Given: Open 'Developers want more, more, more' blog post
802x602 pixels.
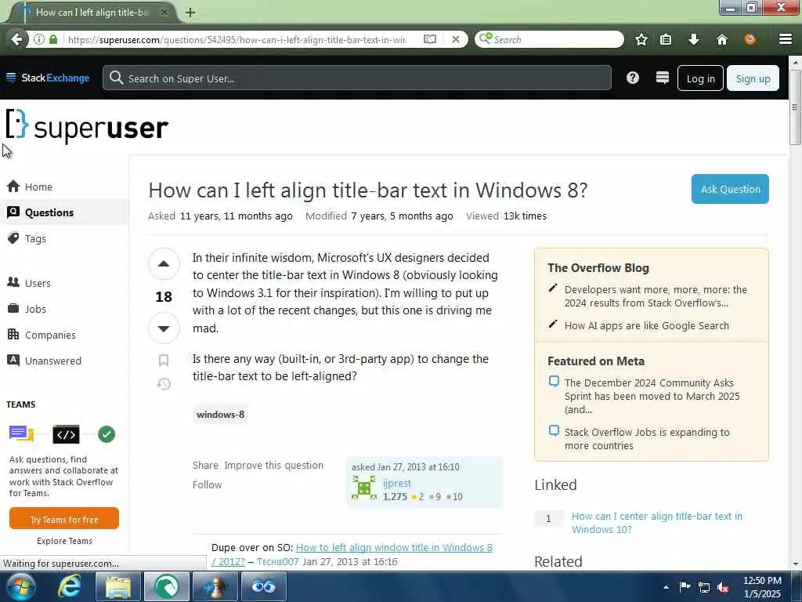Looking at the screenshot, I should (656, 296).
